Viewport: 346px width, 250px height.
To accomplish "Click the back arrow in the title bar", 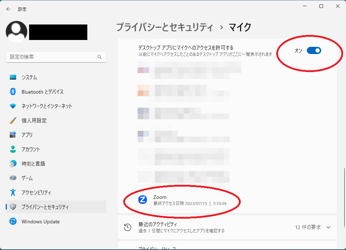I will 9,9.
